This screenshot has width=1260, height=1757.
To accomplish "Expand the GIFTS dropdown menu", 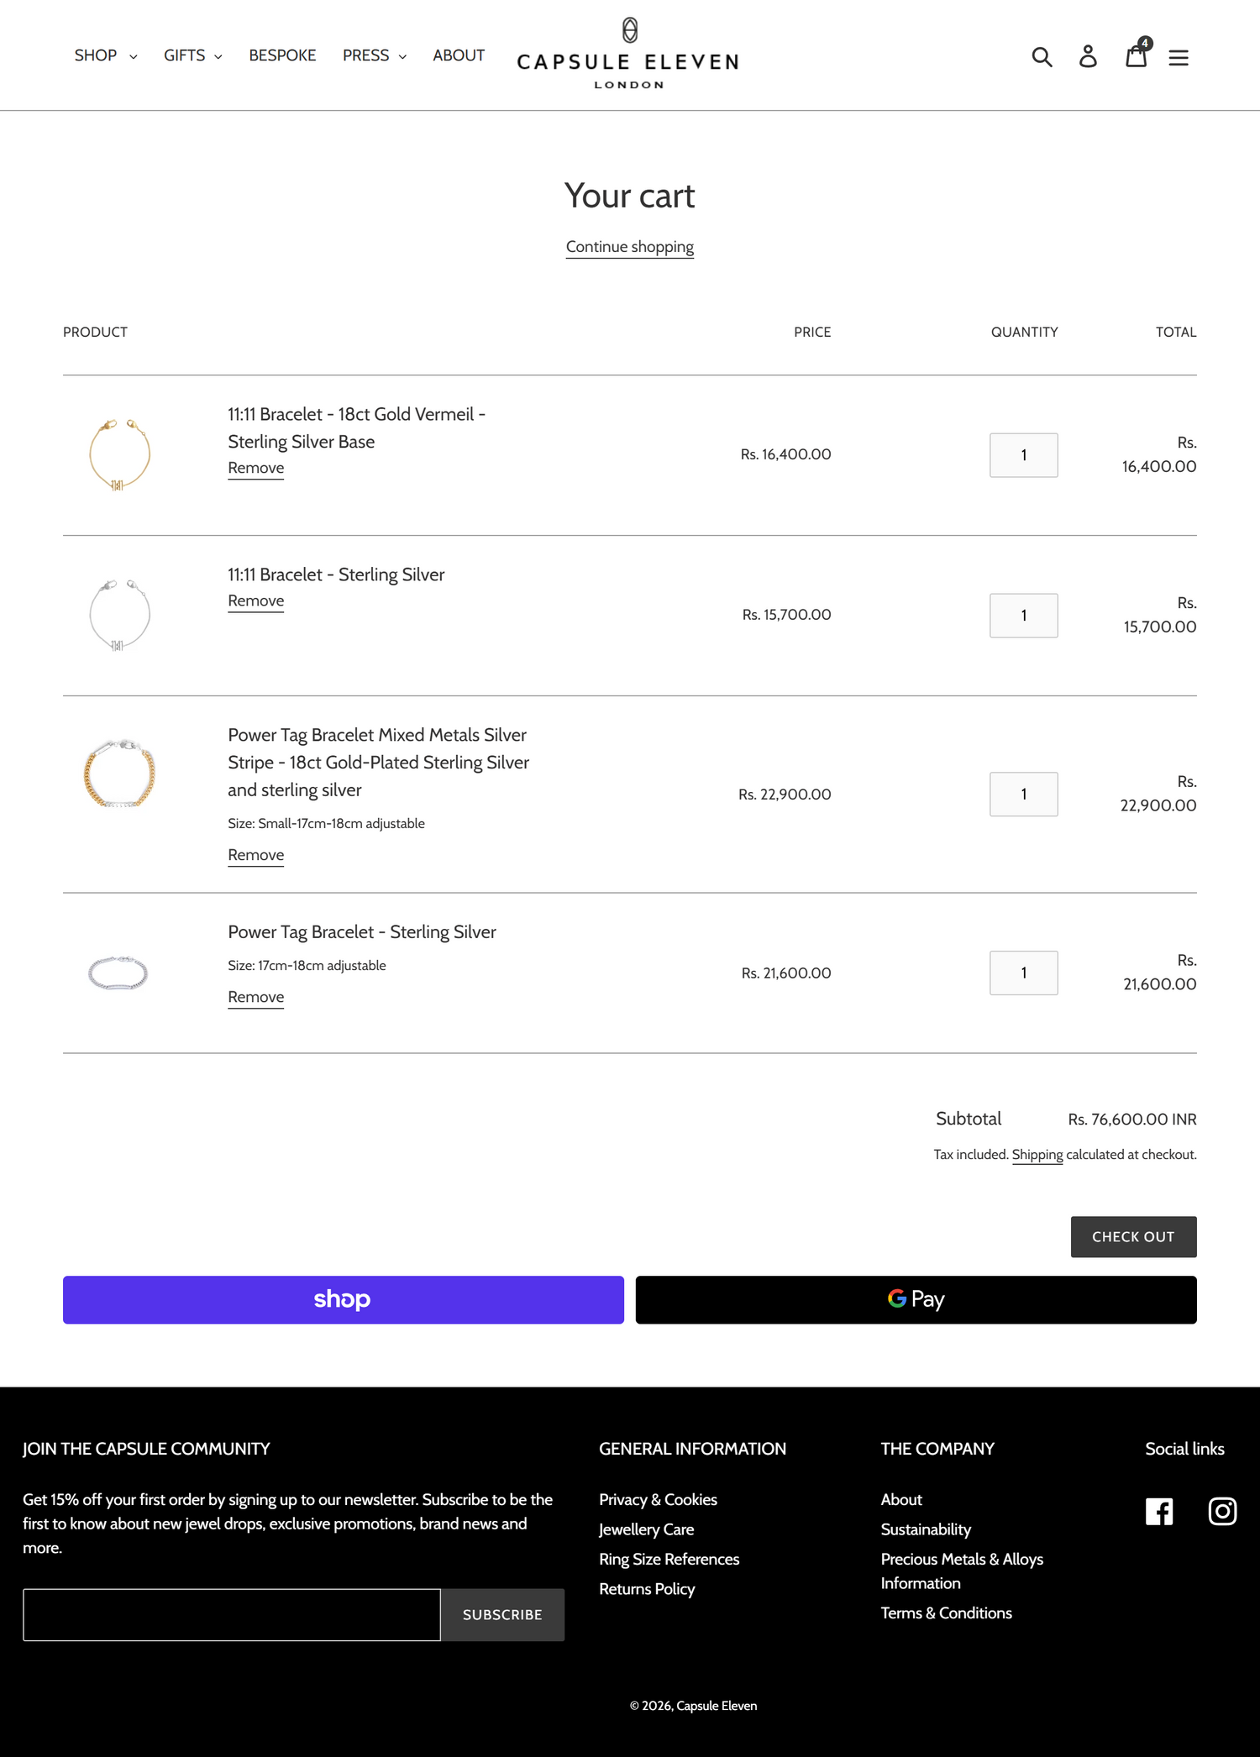I will (x=193, y=55).
